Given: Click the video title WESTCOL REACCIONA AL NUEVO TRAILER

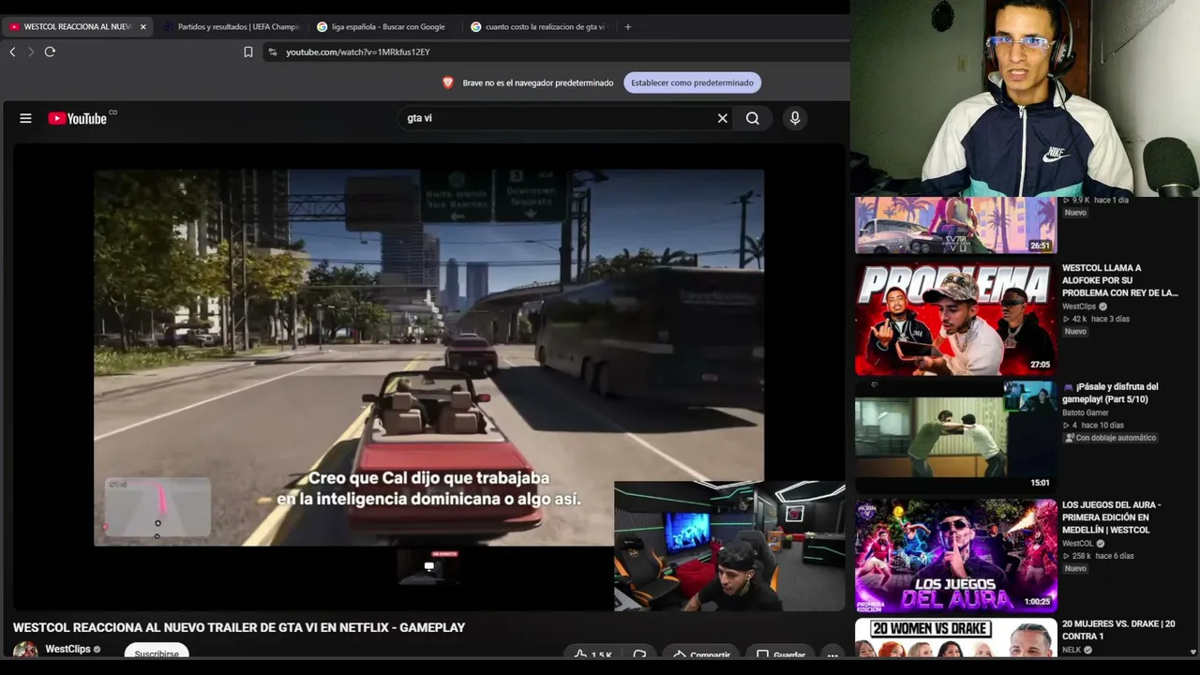Looking at the screenshot, I should (x=239, y=627).
